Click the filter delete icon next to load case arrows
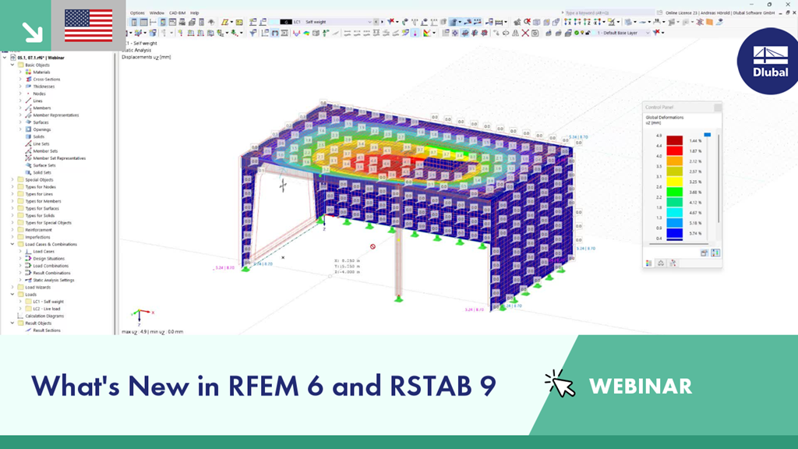The image size is (798, 449). 390,22
